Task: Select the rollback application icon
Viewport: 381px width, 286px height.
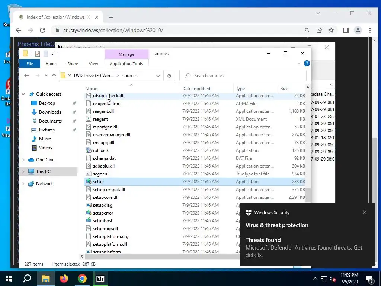Action: click(x=89, y=150)
